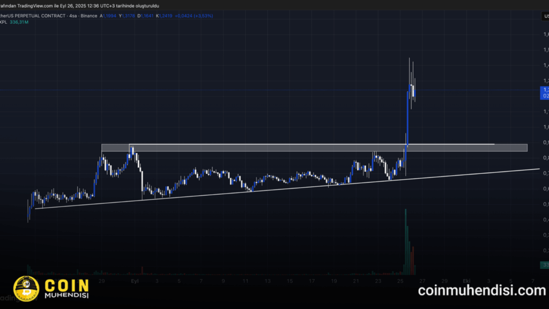The width and height of the screenshot is (549, 309).
Task: Open the coinmuhendisi.com watermark link
Action: tap(481, 291)
